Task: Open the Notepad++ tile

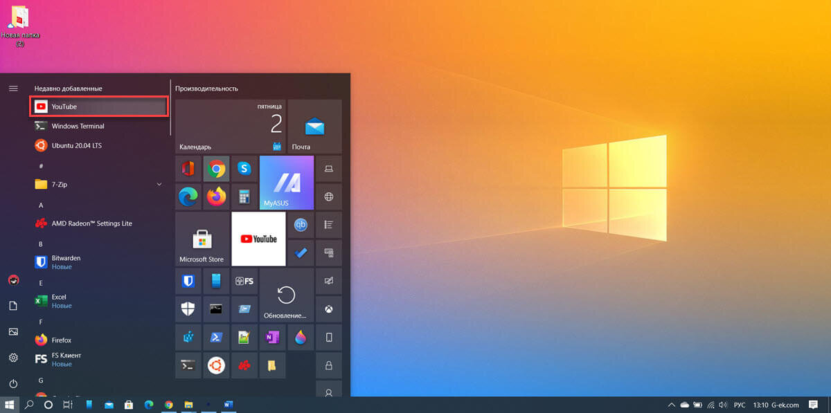Action: click(x=244, y=338)
